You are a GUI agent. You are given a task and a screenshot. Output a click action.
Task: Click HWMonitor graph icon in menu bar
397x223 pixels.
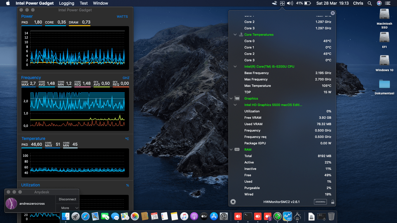click(282, 3)
